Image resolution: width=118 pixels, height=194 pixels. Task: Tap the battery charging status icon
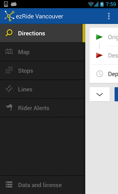[x=102, y=4]
